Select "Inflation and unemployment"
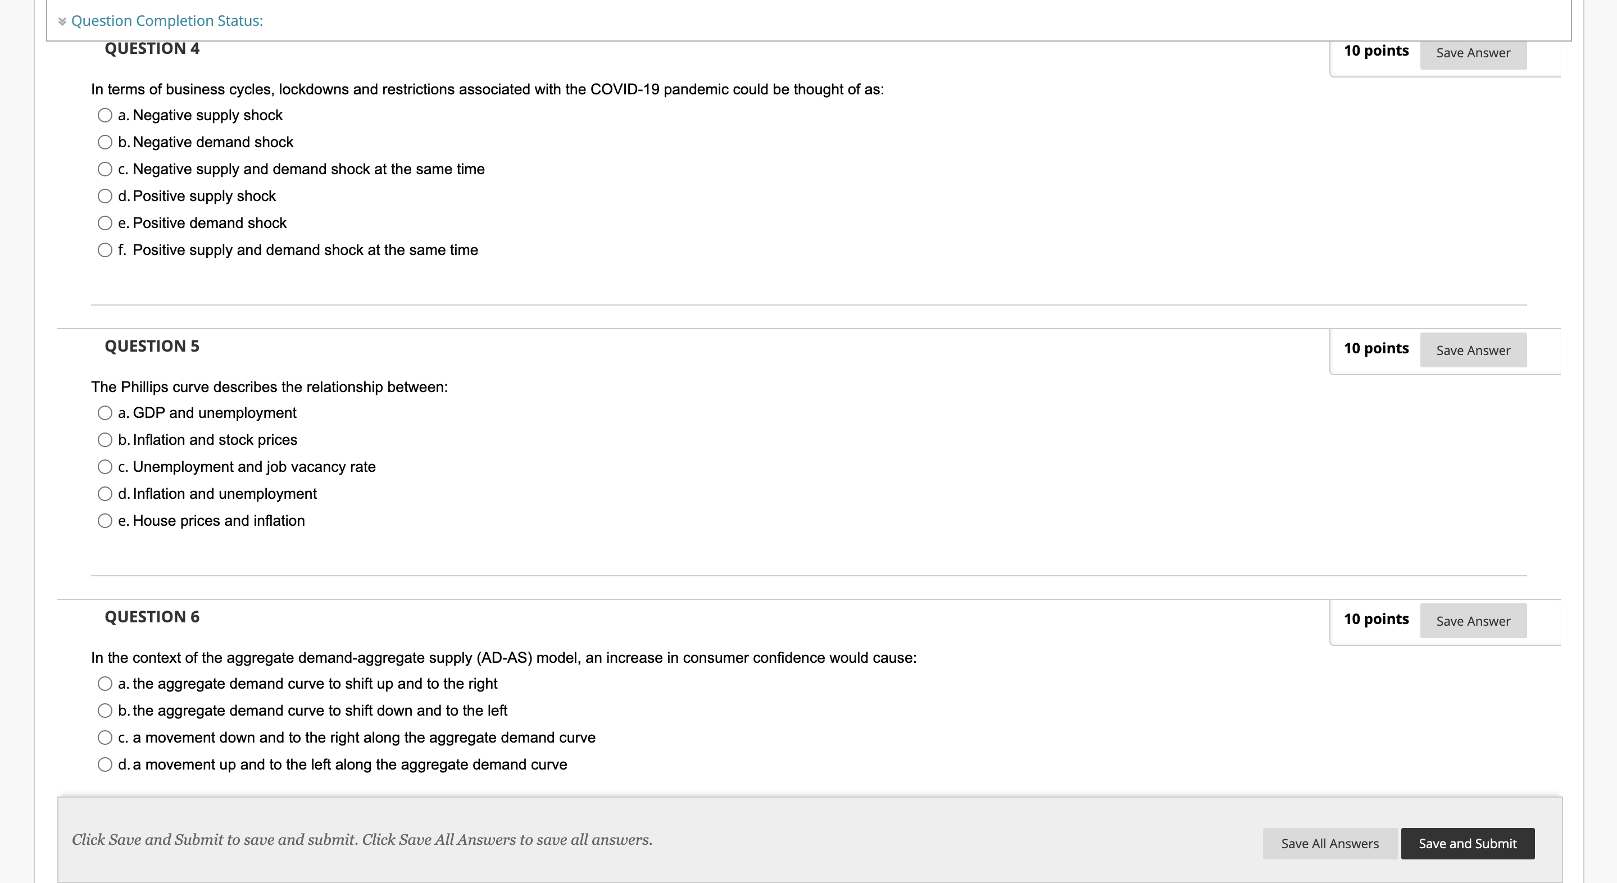The height and width of the screenshot is (883, 1617). coord(105,493)
